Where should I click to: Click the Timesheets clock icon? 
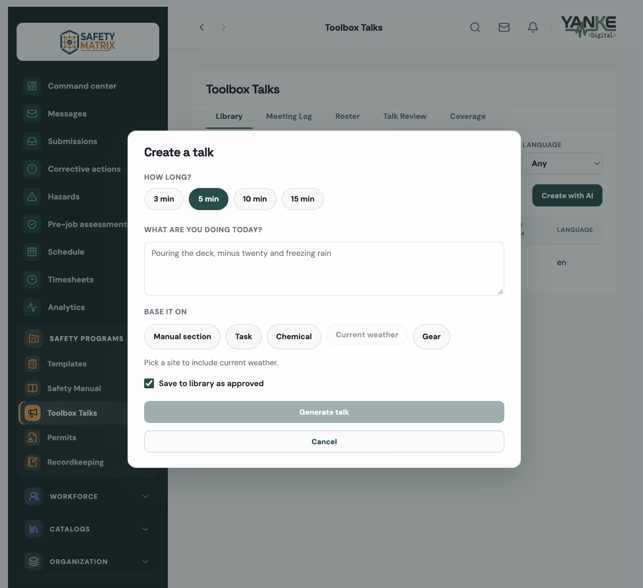tap(32, 280)
